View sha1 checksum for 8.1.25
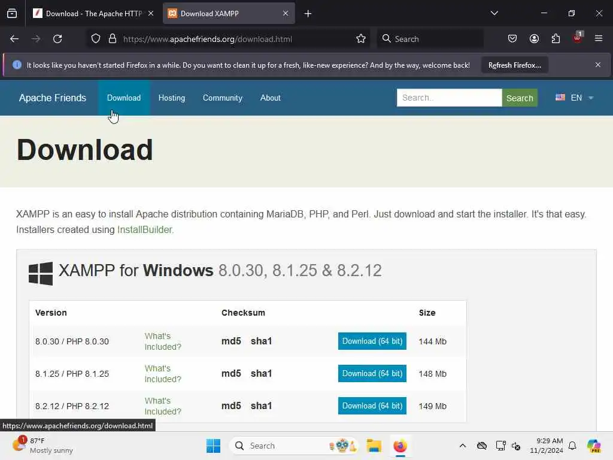Screen dimensions: 613x460 261,374
